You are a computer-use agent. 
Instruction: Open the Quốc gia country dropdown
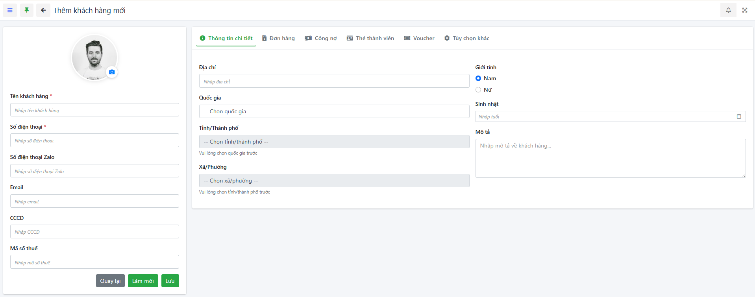[x=334, y=111]
